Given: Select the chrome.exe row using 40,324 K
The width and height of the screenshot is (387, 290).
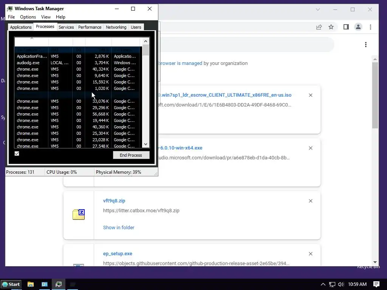Looking at the screenshot, I should coord(78,69).
